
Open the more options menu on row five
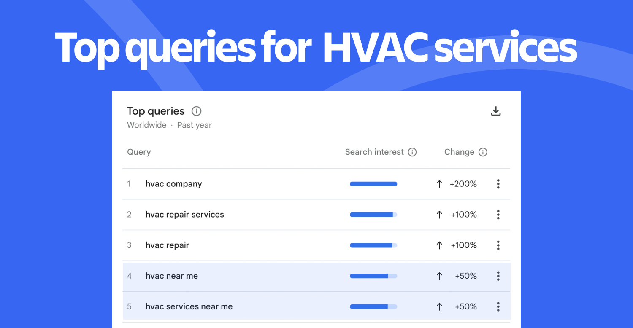click(498, 306)
